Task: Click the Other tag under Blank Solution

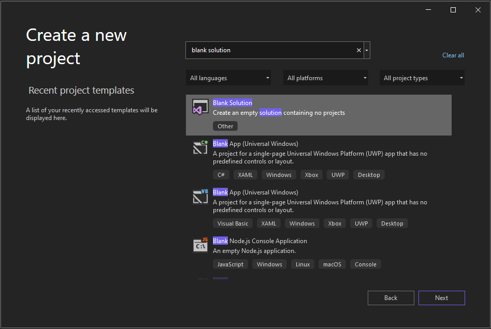Action: coord(225,126)
